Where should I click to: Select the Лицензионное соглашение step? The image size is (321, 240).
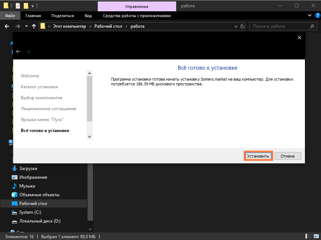pos(49,109)
